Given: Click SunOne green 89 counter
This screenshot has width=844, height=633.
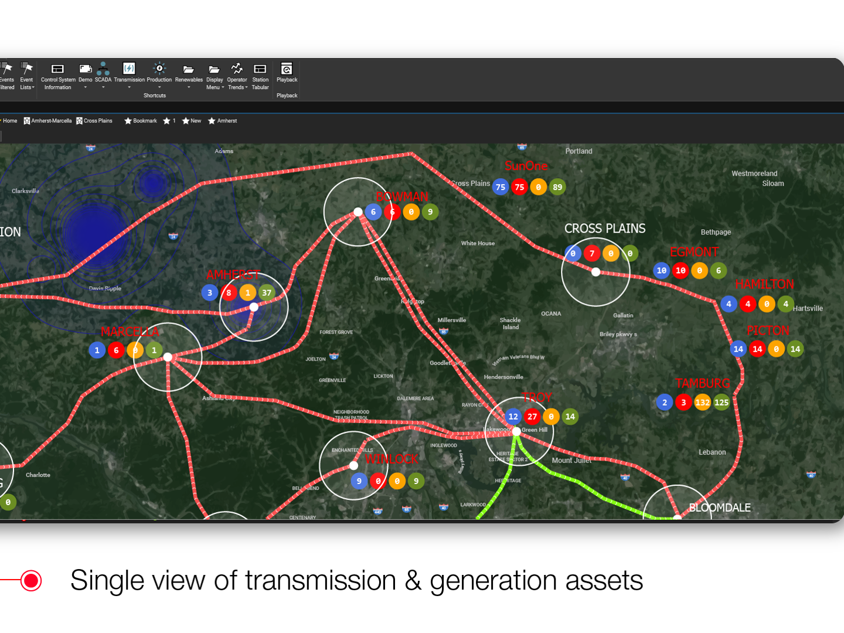Looking at the screenshot, I should [557, 187].
